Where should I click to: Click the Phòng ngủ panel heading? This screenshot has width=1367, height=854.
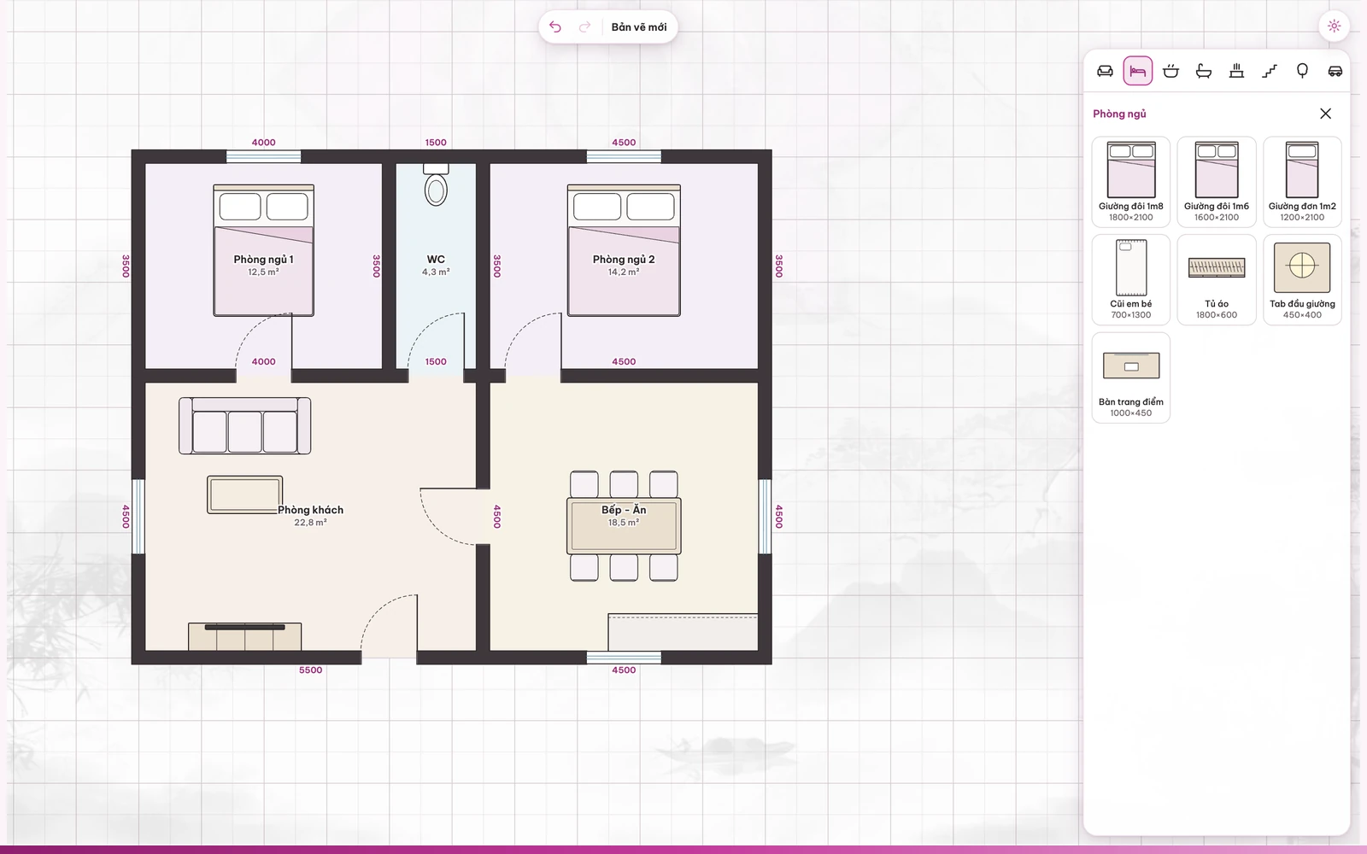tap(1119, 114)
